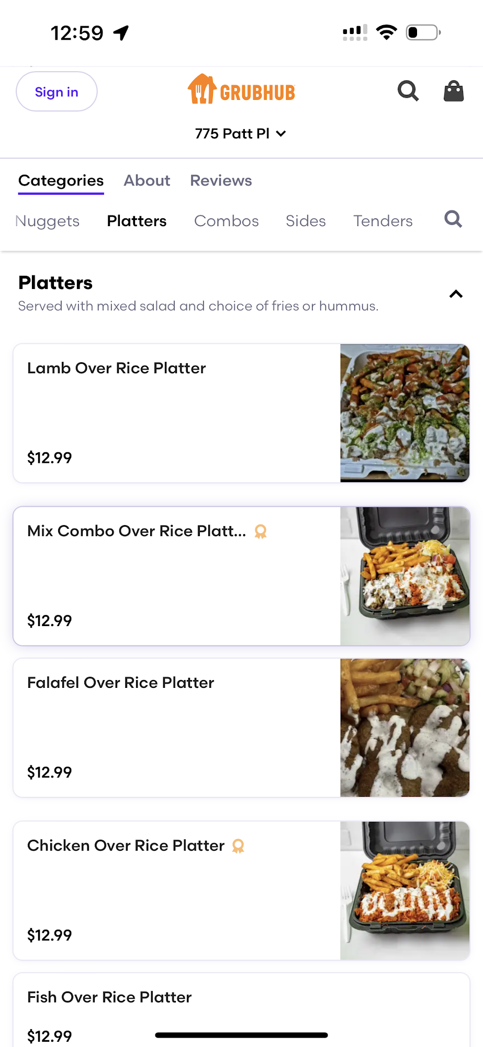
Task: Select the Sides category
Action: [x=306, y=221]
